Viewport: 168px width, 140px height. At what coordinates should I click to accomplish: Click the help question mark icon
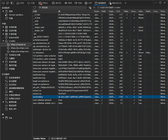click(x=160, y=3)
